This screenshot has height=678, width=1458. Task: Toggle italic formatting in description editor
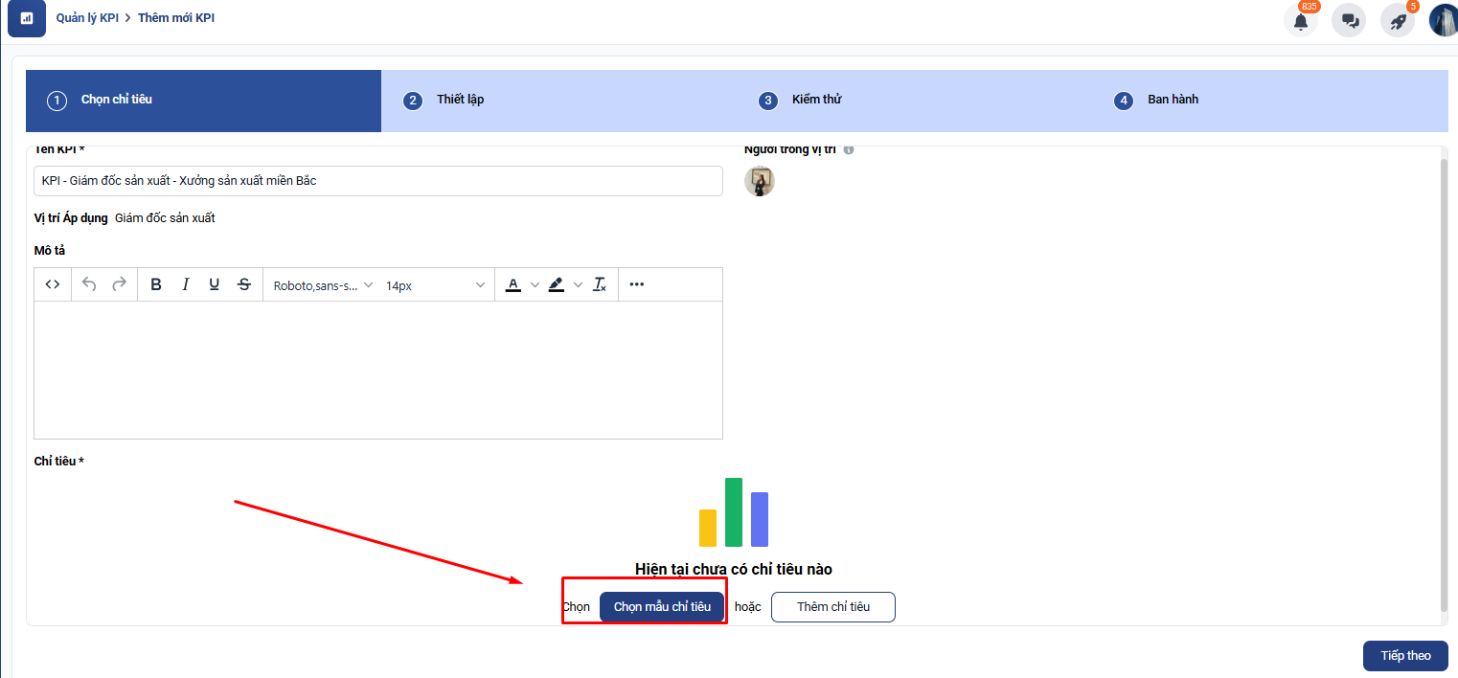pos(186,284)
